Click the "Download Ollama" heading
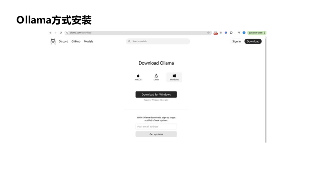 [156, 63]
